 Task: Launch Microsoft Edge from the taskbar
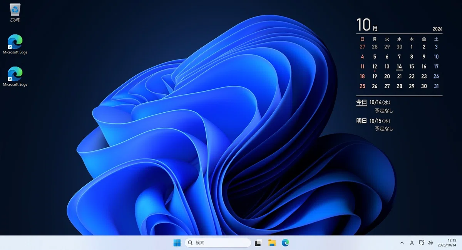285,243
